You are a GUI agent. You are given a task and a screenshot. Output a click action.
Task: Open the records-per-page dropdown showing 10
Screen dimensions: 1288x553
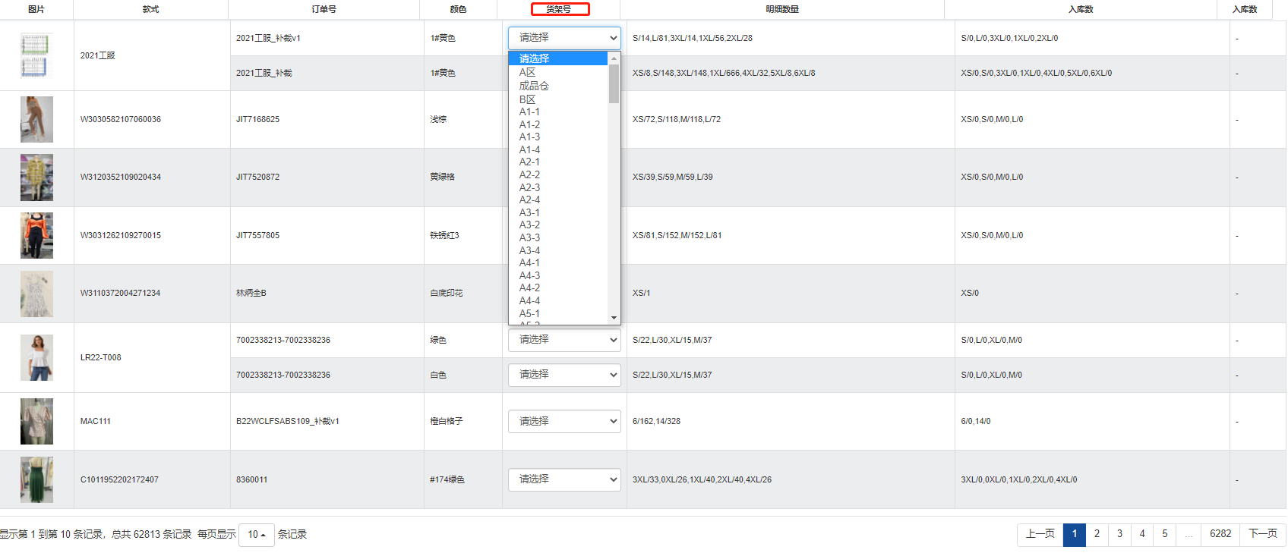point(256,535)
